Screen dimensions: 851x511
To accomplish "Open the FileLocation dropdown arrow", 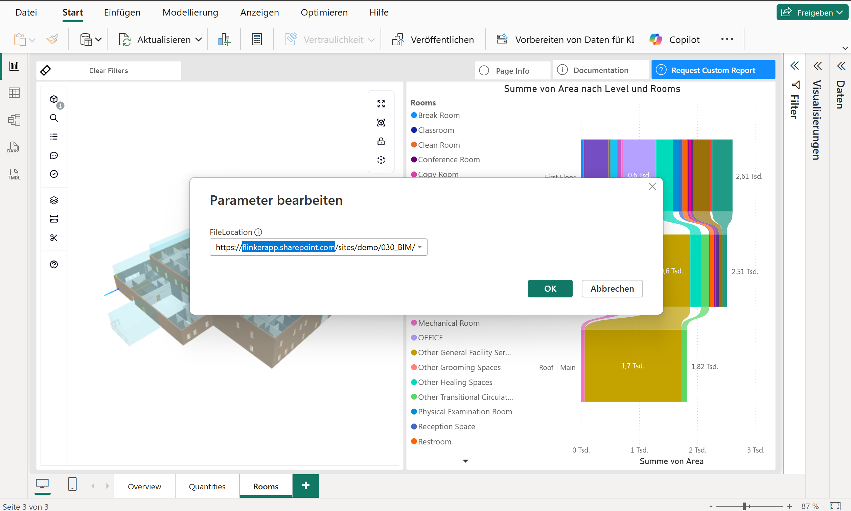I will [420, 247].
